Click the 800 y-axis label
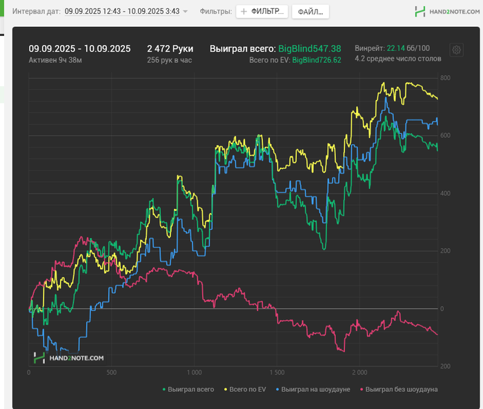Viewport: 483px width, 409px height. (445, 78)
